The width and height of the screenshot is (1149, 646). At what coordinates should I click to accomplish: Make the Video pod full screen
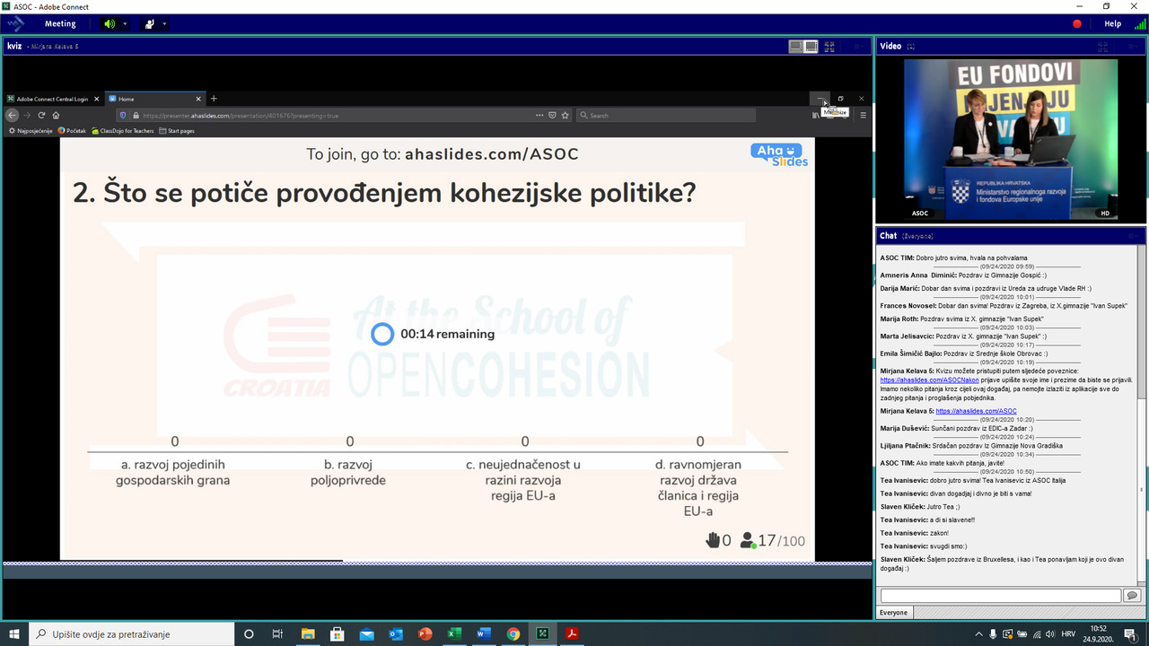[1103, 47]
